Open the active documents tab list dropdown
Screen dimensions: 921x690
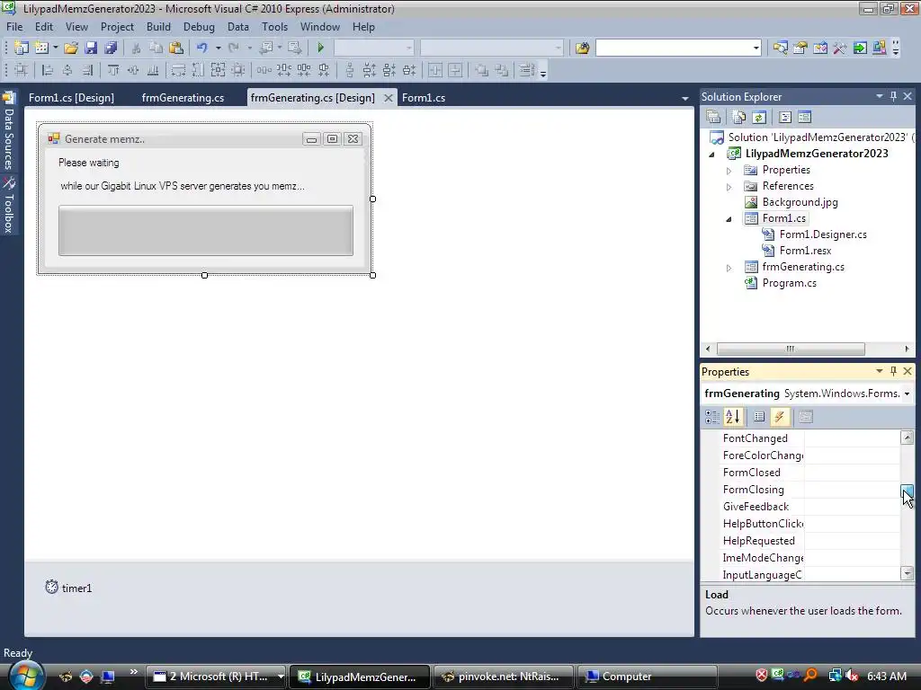click(684, 99)
